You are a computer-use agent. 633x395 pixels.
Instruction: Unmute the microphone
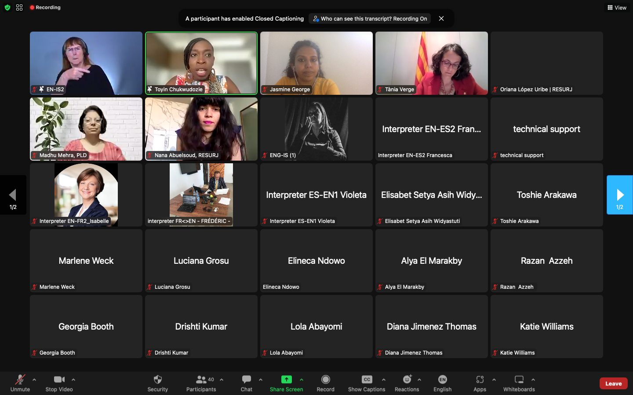[20, 383]
